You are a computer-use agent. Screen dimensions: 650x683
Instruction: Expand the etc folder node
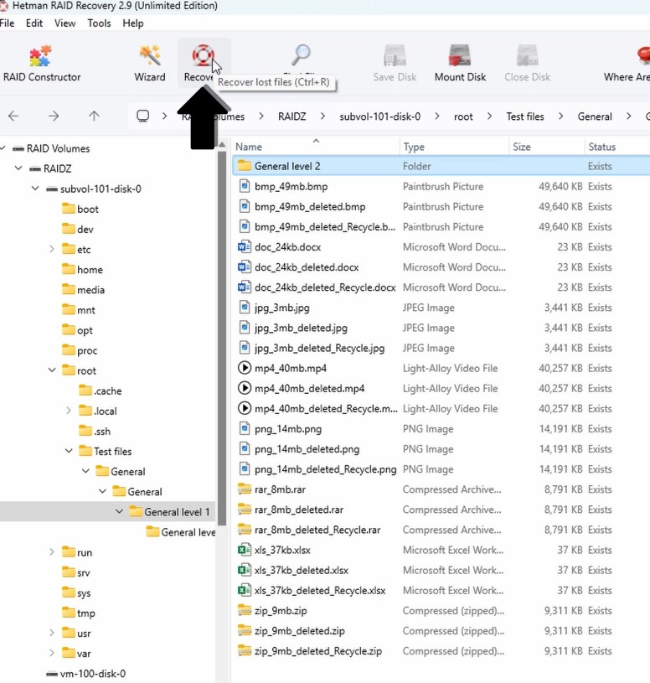click(x=52, y=249)
